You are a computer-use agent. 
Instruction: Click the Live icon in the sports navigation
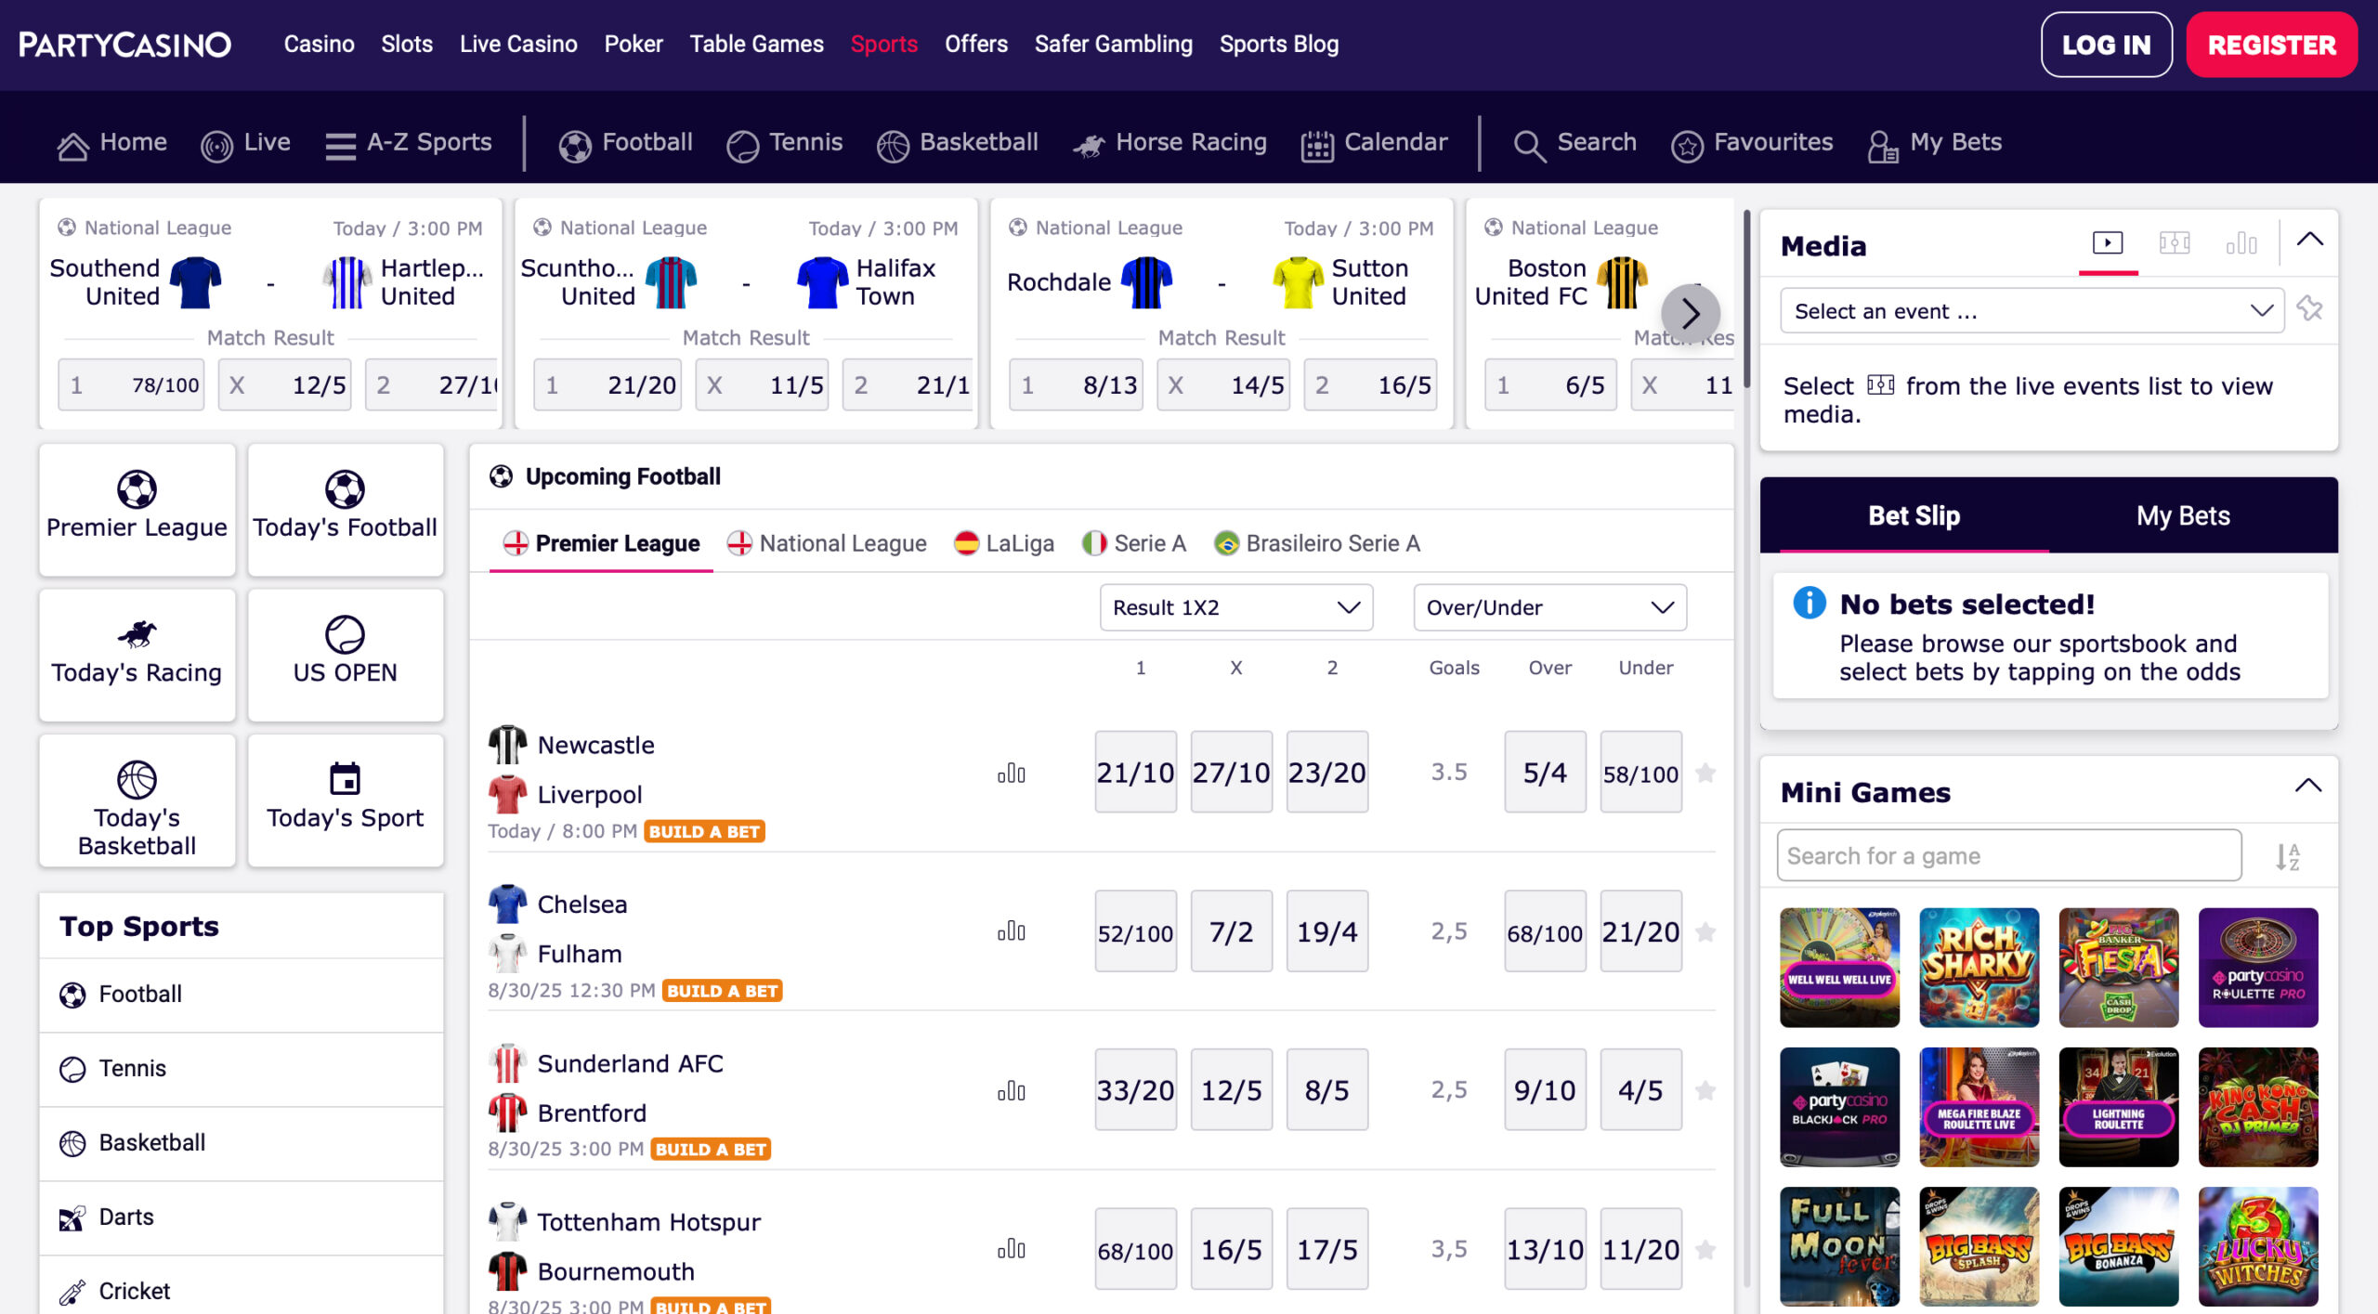coord(217,143)
